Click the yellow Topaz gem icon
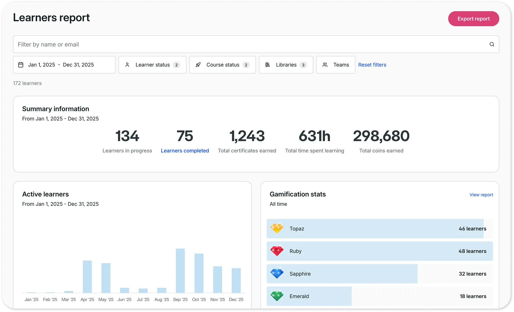Viewport: 514px width, 312px height. click(277, 228)
